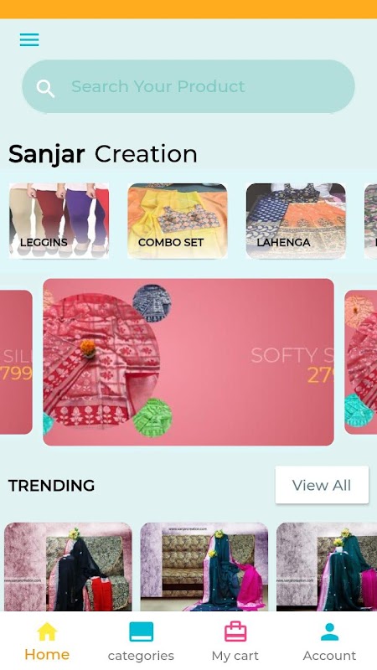This screenshot has width=377, height=670.
Task: Show the previous banner on the left edge
Action: click(x=16, y=363)
